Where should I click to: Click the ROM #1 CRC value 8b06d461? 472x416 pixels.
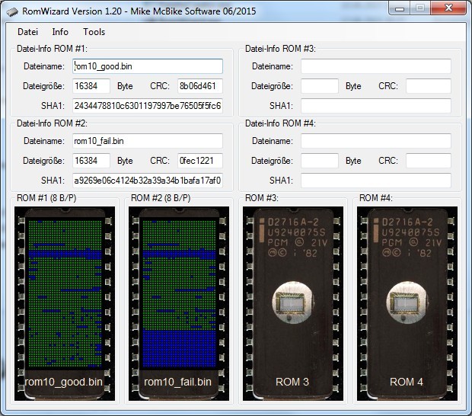point(199,86)
